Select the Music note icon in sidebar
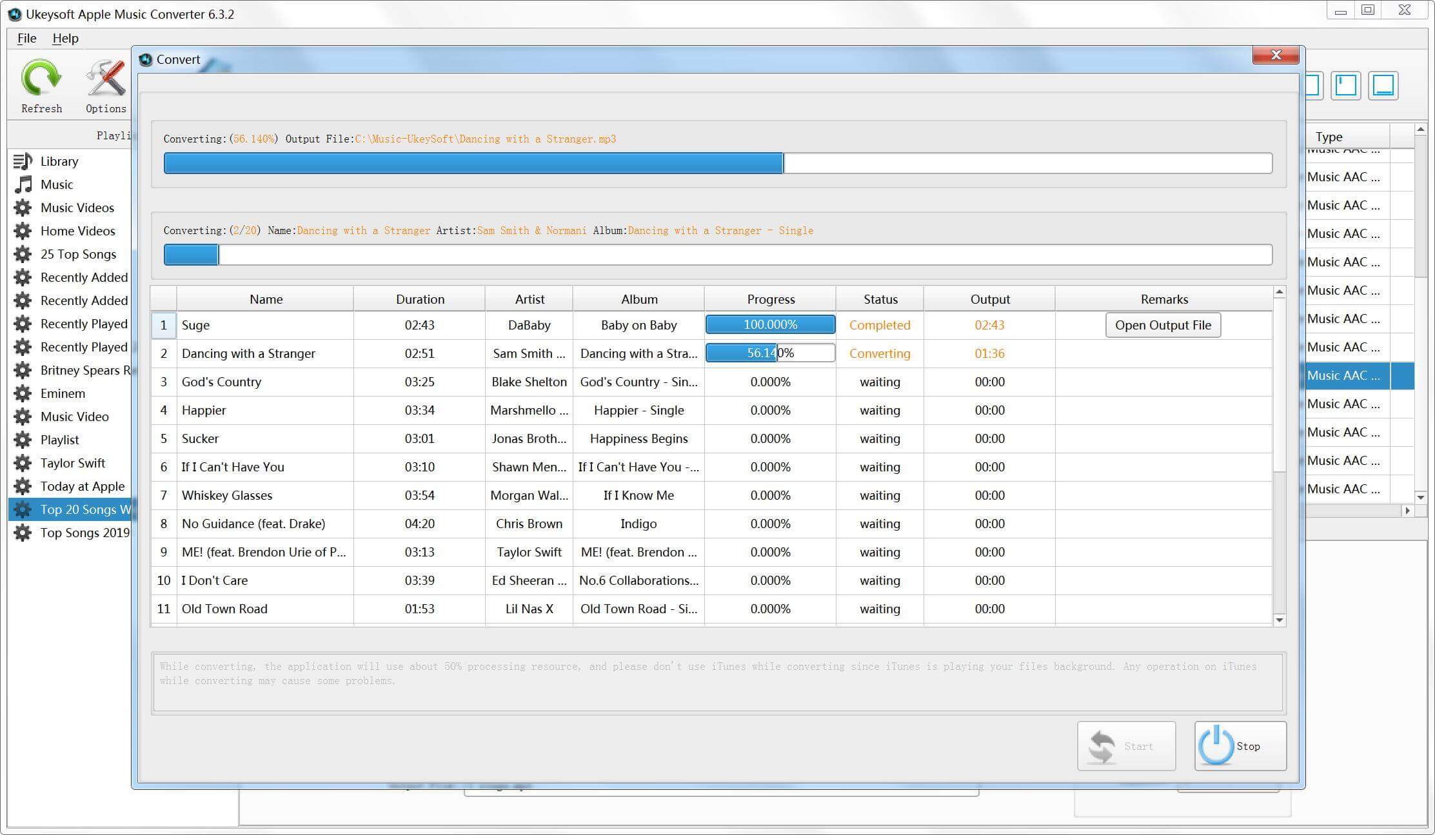 (x=23, y=184)
